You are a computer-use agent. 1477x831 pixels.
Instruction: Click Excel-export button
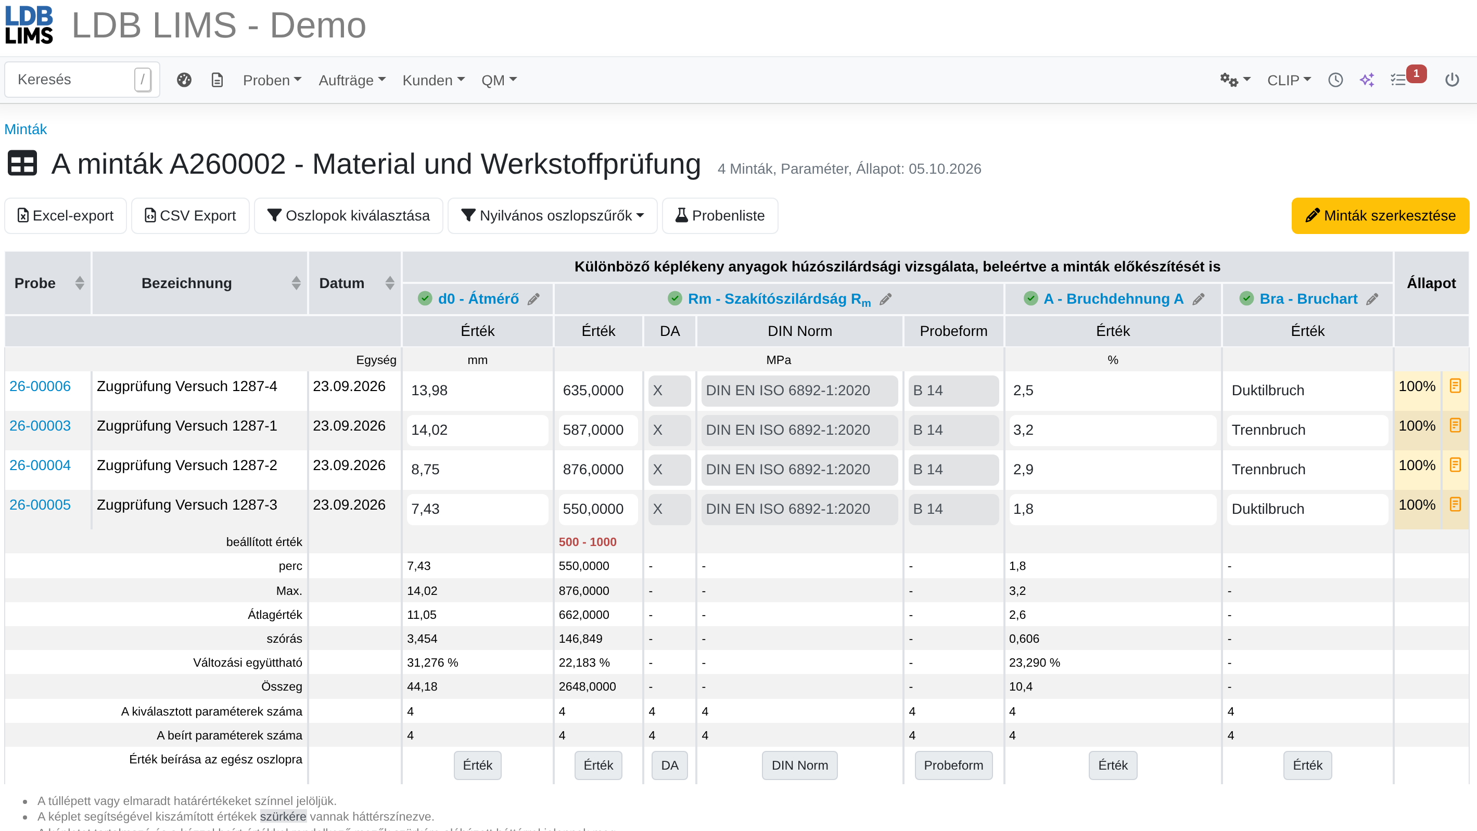click(x=66, y=216)
